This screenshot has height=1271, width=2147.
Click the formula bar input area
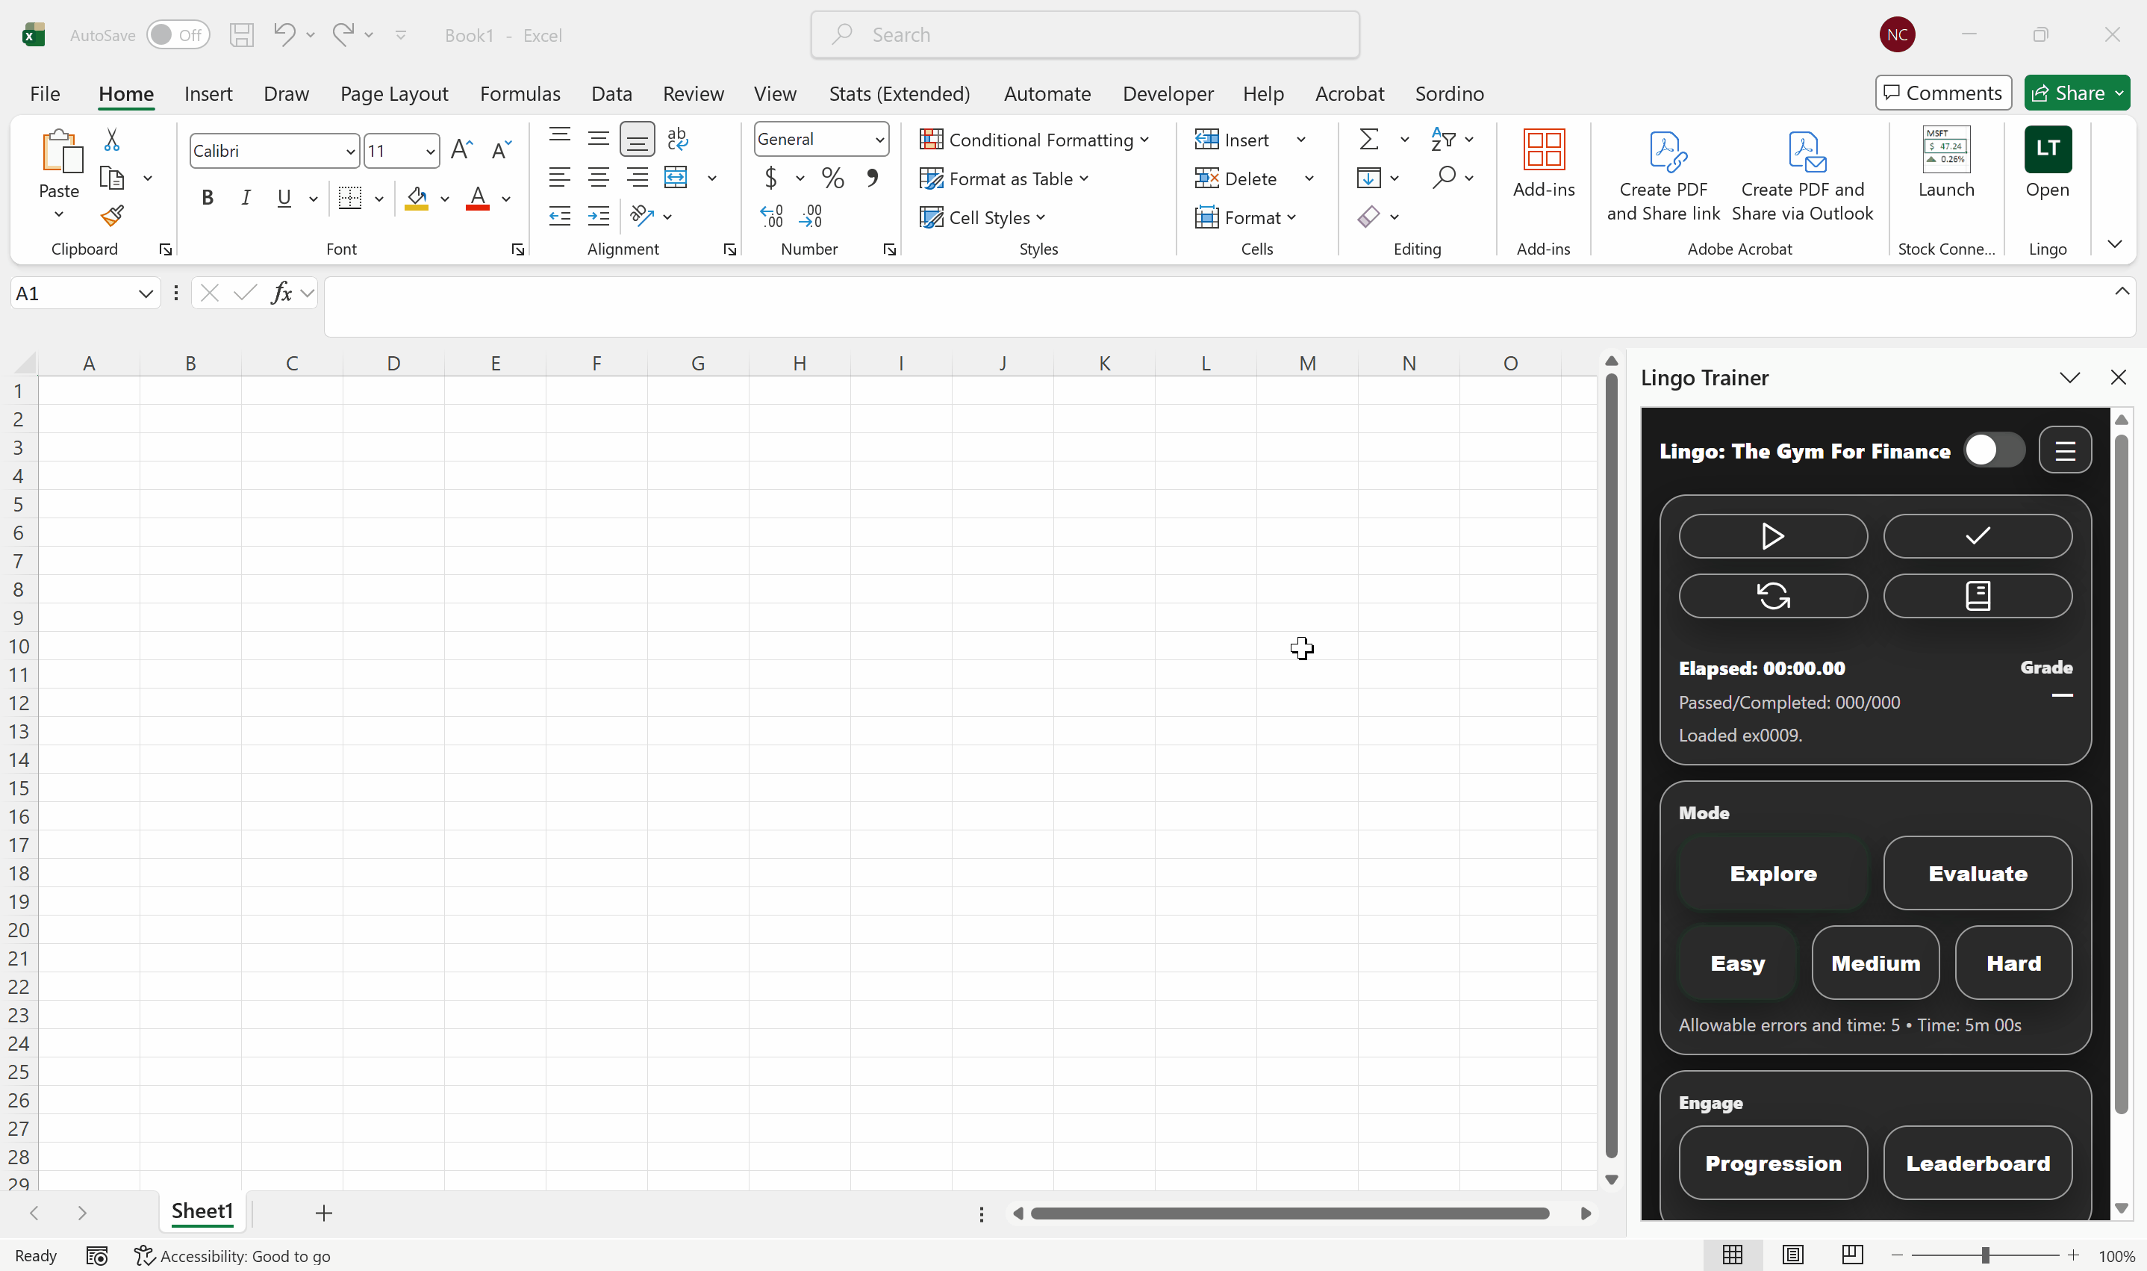[x=1215, y=307]
